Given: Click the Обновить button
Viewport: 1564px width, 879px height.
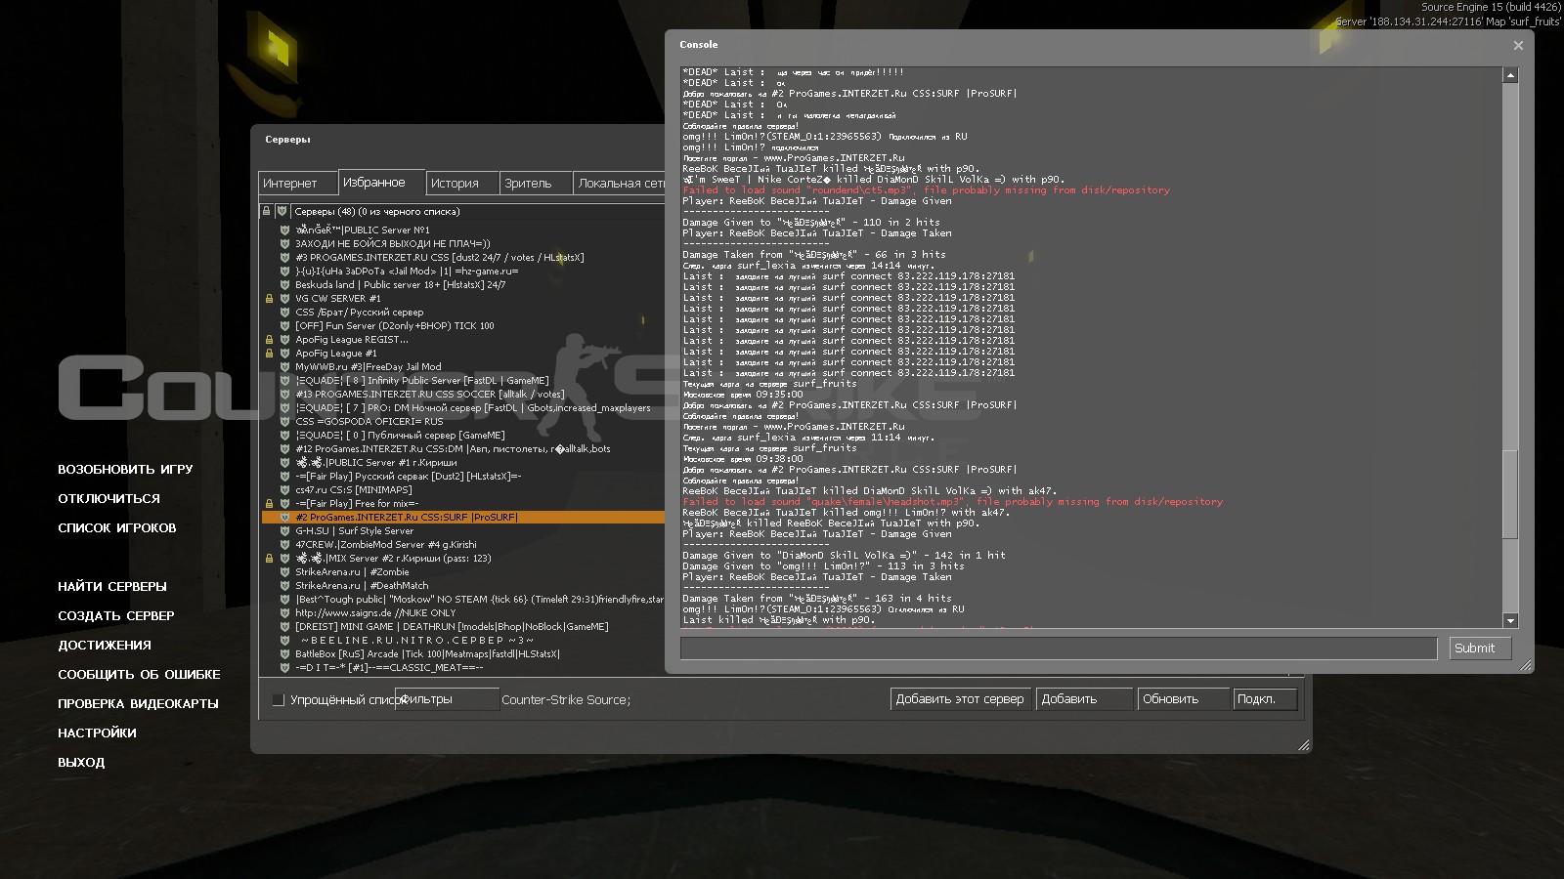Looking at the screenshot, I should pos(1184,699).
